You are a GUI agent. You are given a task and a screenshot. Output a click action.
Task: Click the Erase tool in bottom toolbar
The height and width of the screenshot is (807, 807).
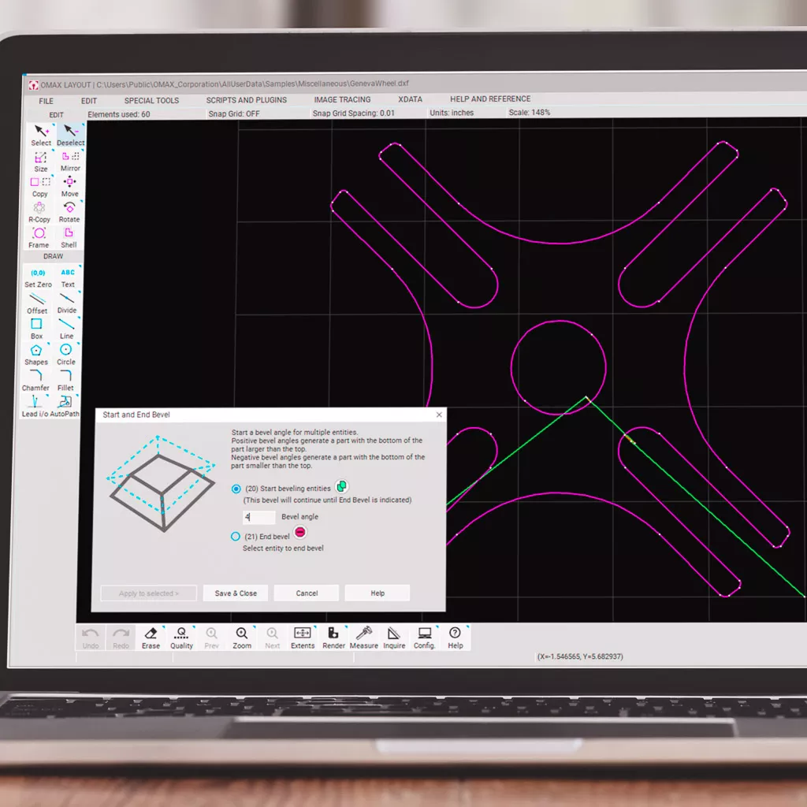[151, 637]
